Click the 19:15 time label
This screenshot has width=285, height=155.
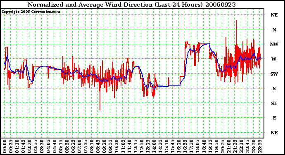209,146
